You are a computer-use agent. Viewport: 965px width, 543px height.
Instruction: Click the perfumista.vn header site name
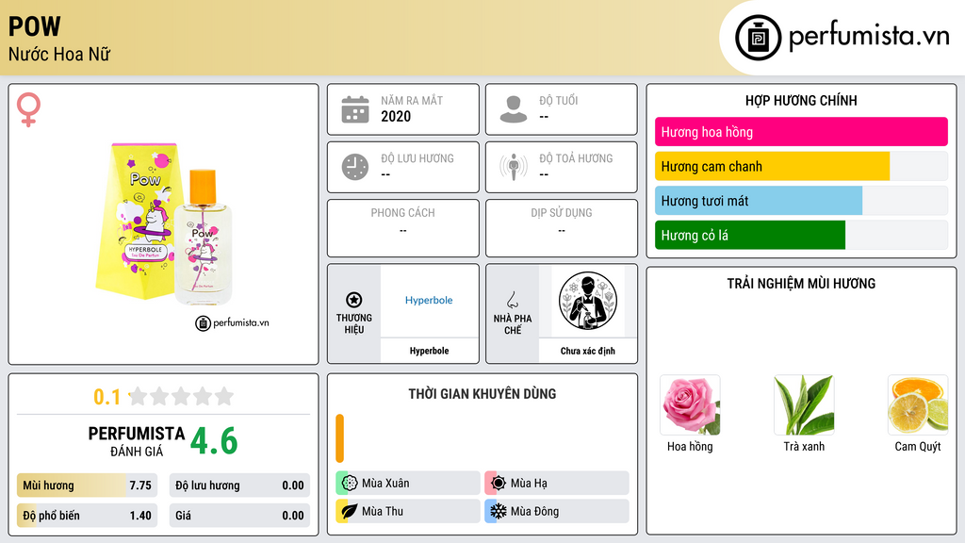pos(869,36)
